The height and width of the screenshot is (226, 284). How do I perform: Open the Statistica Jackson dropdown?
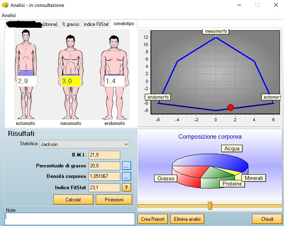tap(85, 144)
